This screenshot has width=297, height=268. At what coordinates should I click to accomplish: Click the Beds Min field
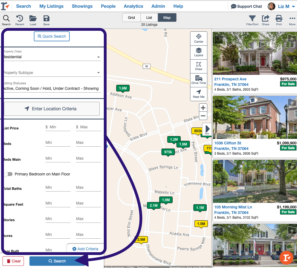click(58, 143)
